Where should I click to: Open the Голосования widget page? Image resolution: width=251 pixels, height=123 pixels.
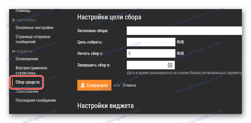27,91
